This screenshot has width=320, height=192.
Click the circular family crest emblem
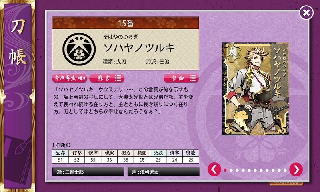[79, 49]
